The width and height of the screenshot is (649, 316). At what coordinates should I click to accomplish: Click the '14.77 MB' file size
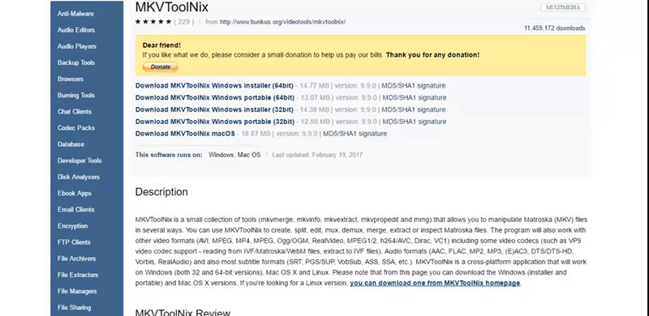(x=315, y=86)
